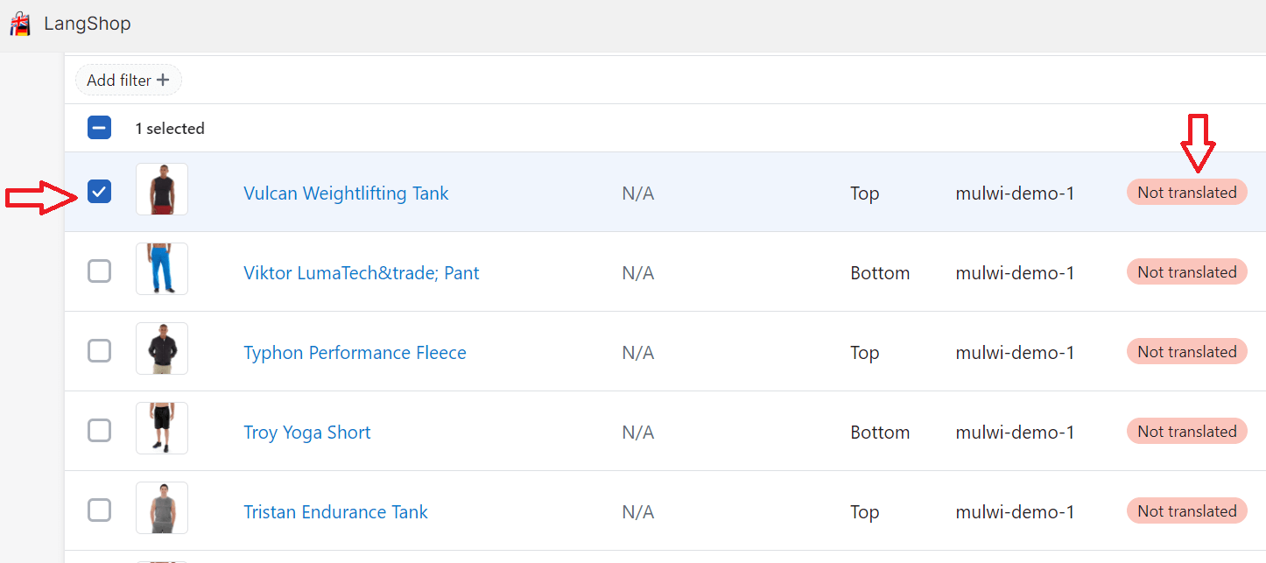Click mulwi-demo-1 in Viktor LumaTech Pant row
Viewport: 1266px width, 563px height.
pyautogui.click(x=1015, y=273)
